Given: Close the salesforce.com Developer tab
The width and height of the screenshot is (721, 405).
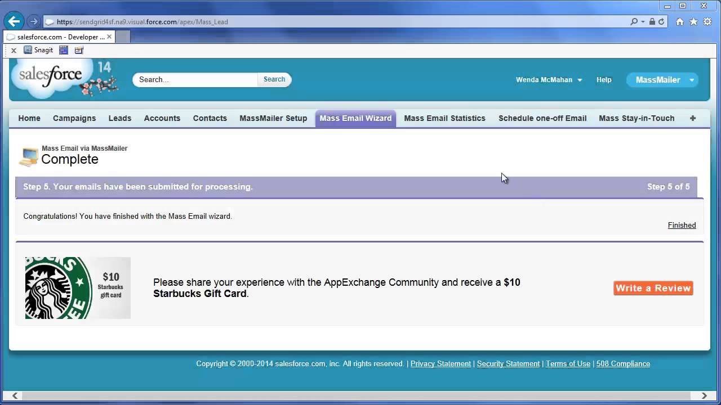Looking at the screenshot, I should coord(109,37).
